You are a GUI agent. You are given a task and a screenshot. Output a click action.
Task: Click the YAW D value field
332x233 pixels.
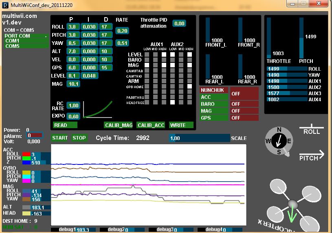point(106,43)
